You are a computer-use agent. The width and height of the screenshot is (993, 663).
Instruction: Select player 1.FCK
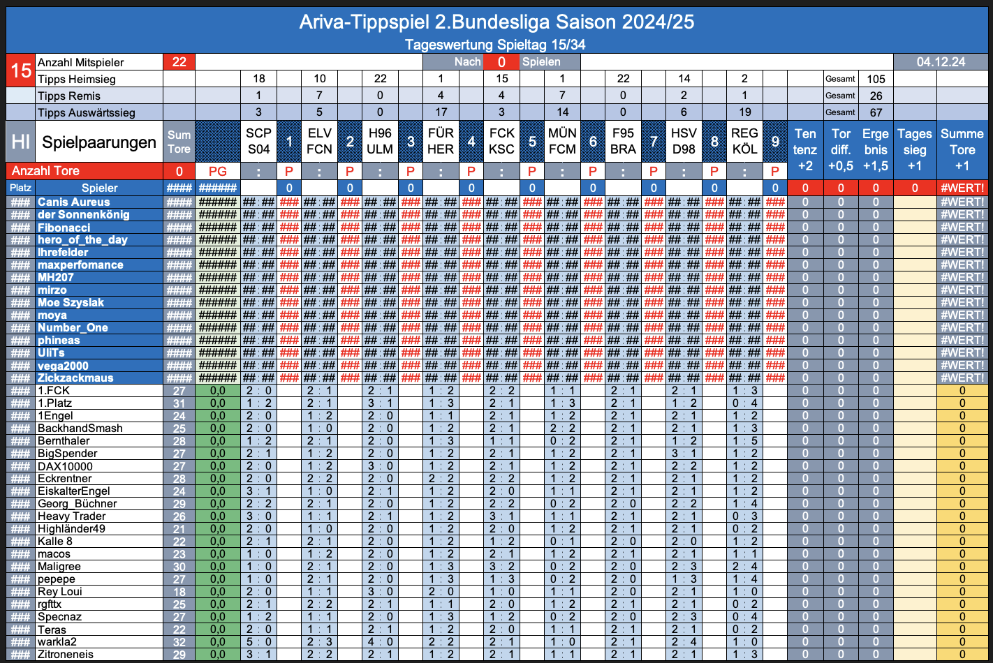click(54, 390)
